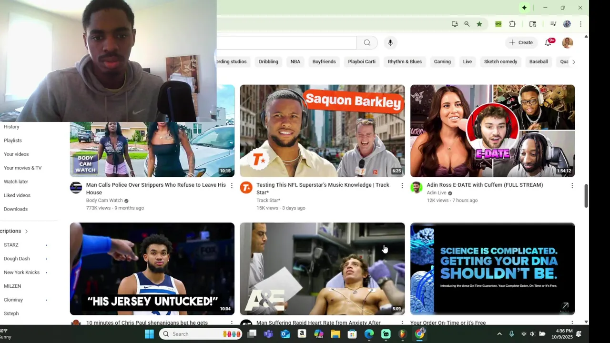Open the Chrome three-dot menu
This screenshot has height=343, width=610.
(580, 24)
